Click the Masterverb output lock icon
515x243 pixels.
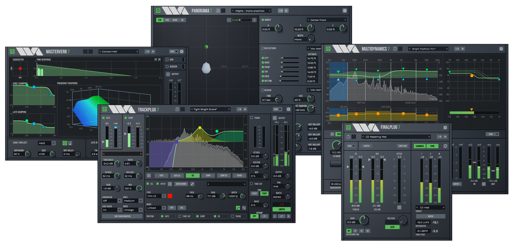point(168,74)
